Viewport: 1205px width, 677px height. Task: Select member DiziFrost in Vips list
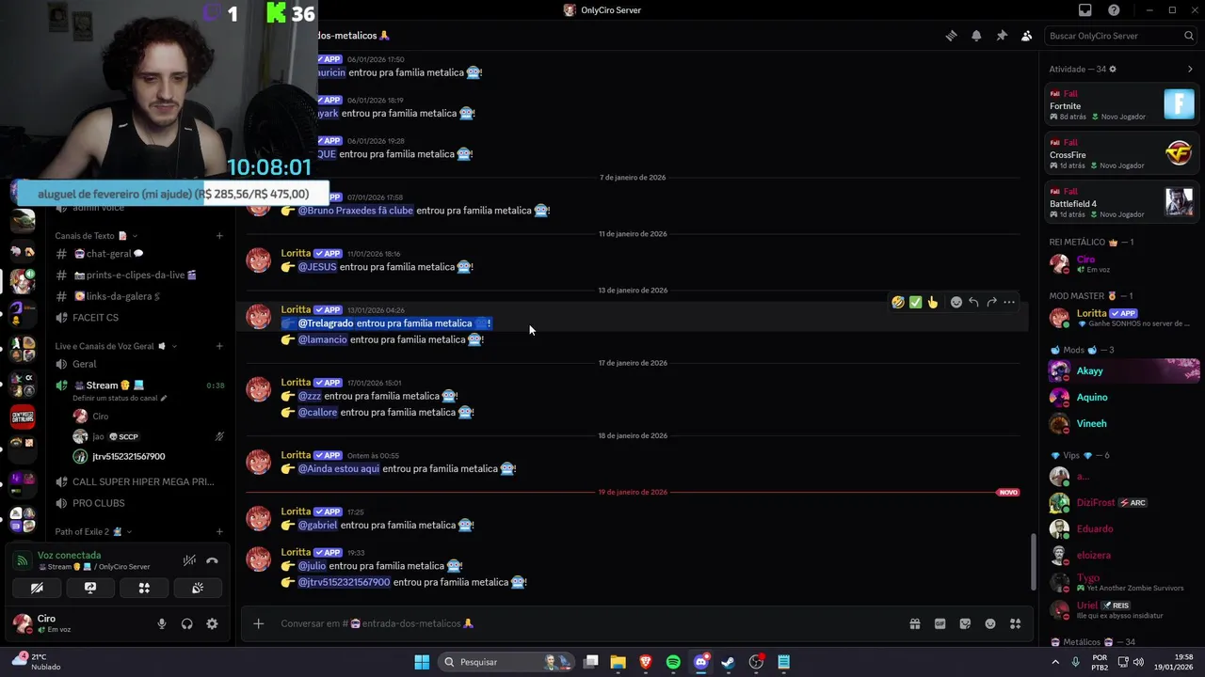[x=1123, y=502]
